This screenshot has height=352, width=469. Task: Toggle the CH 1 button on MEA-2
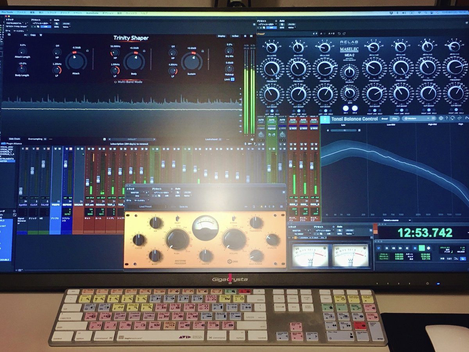tap(345, 108)
